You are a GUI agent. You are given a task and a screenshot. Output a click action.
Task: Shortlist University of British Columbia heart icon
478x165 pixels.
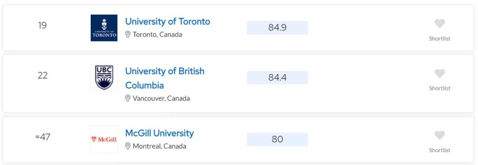pos(439,73)
